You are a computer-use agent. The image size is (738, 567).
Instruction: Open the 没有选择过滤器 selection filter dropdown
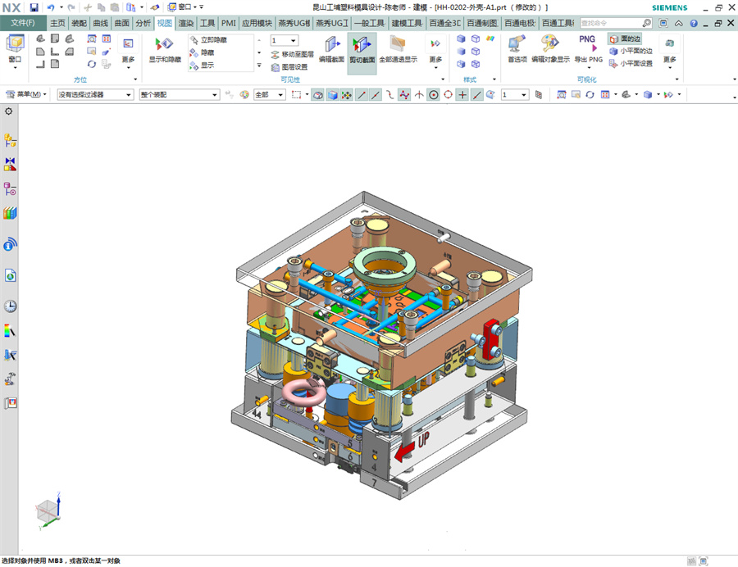(x=94, y=95)
